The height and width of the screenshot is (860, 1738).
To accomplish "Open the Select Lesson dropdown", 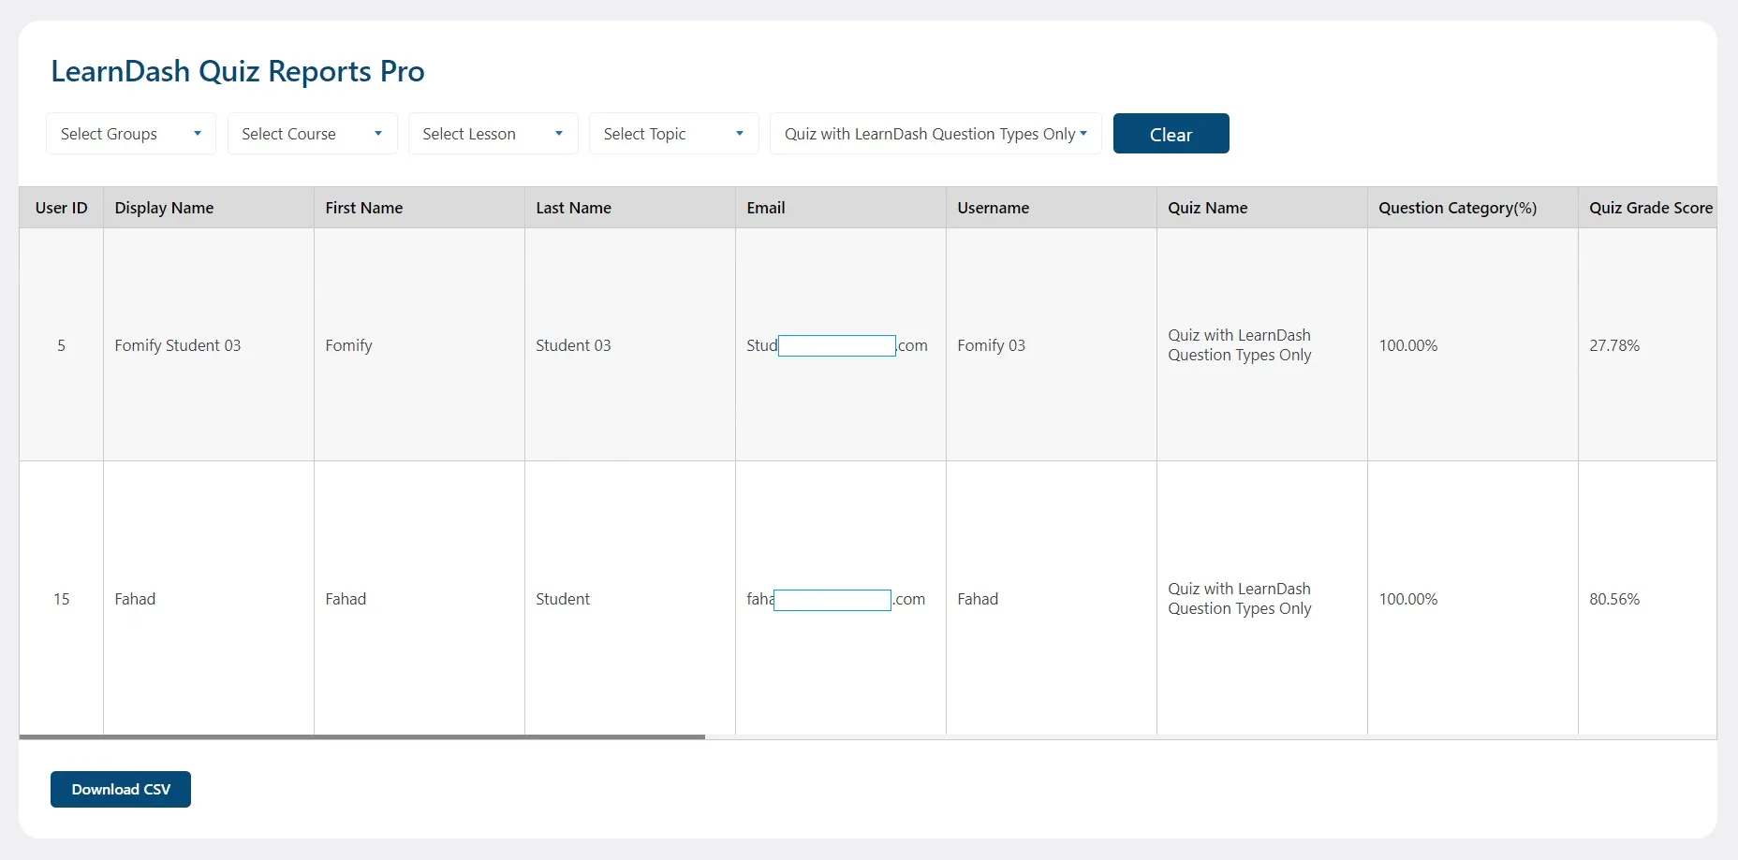I will [x=492, y=133].
